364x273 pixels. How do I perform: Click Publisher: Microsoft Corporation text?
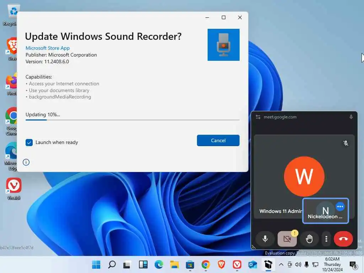point(61,55)
